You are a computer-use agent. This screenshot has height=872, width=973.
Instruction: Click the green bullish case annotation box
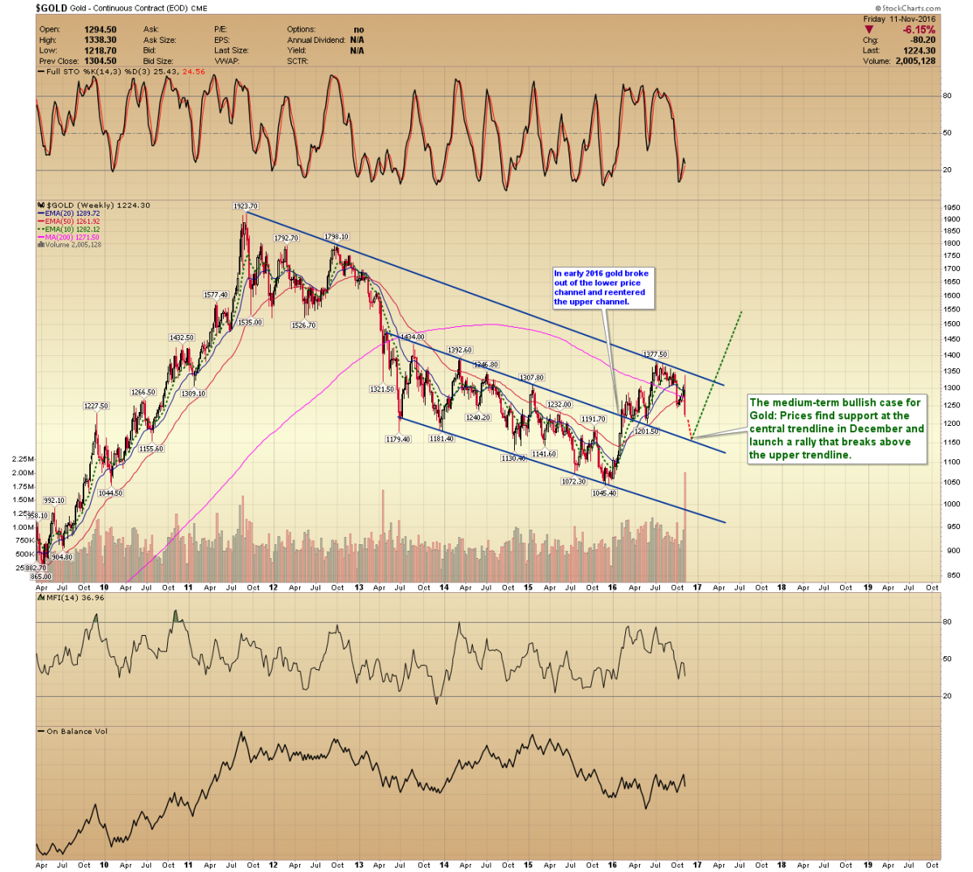tap(836, 429)
